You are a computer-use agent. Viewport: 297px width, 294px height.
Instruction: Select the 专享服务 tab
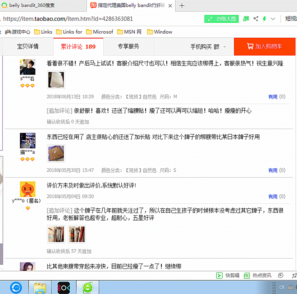tap(128, 47)
